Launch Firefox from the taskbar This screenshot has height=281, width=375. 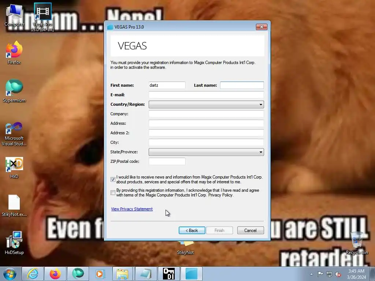pos(55,274)
